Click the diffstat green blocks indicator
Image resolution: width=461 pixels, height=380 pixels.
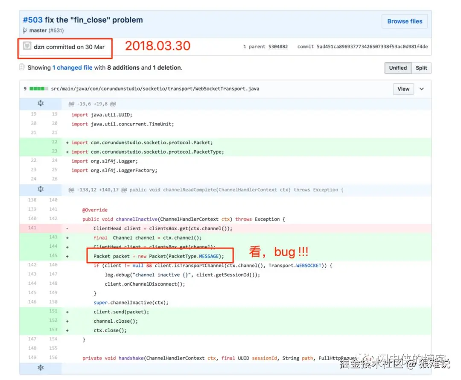point(38,88)
